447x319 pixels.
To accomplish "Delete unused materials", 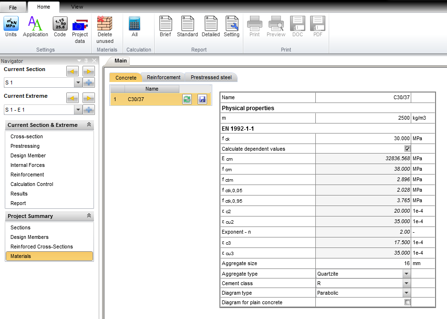I will click(105, 26).
